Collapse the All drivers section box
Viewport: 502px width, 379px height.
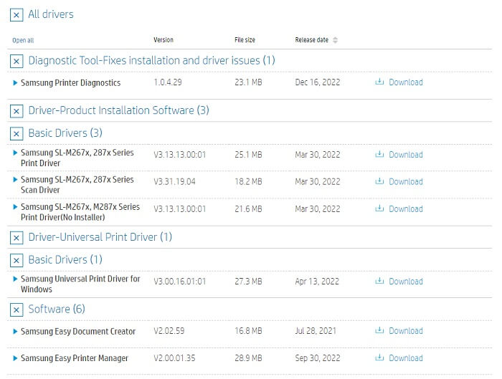16,15
